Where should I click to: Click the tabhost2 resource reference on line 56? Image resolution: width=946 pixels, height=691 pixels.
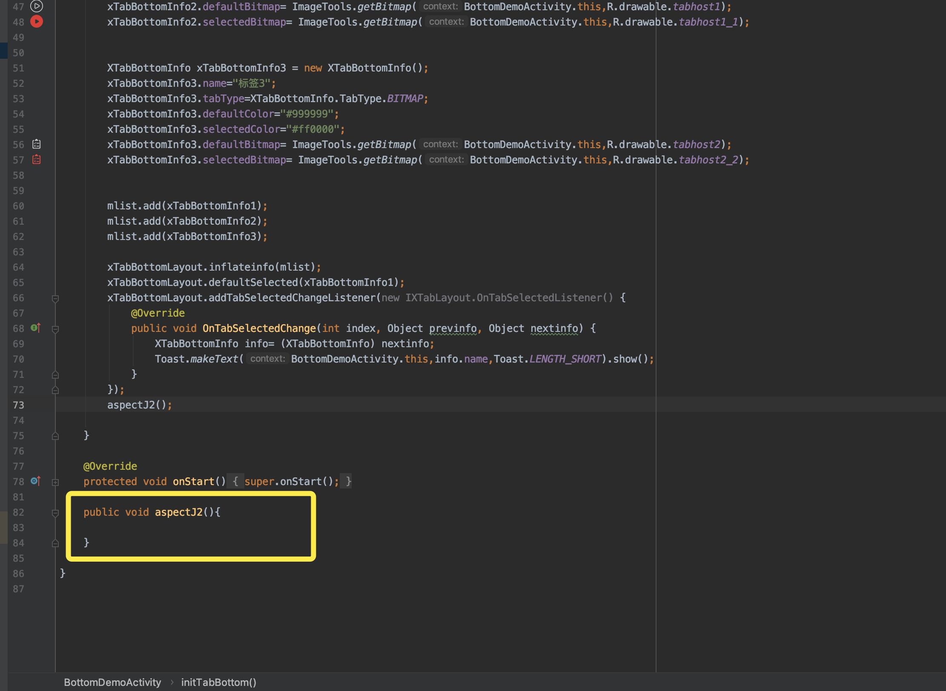coord(697,144)
